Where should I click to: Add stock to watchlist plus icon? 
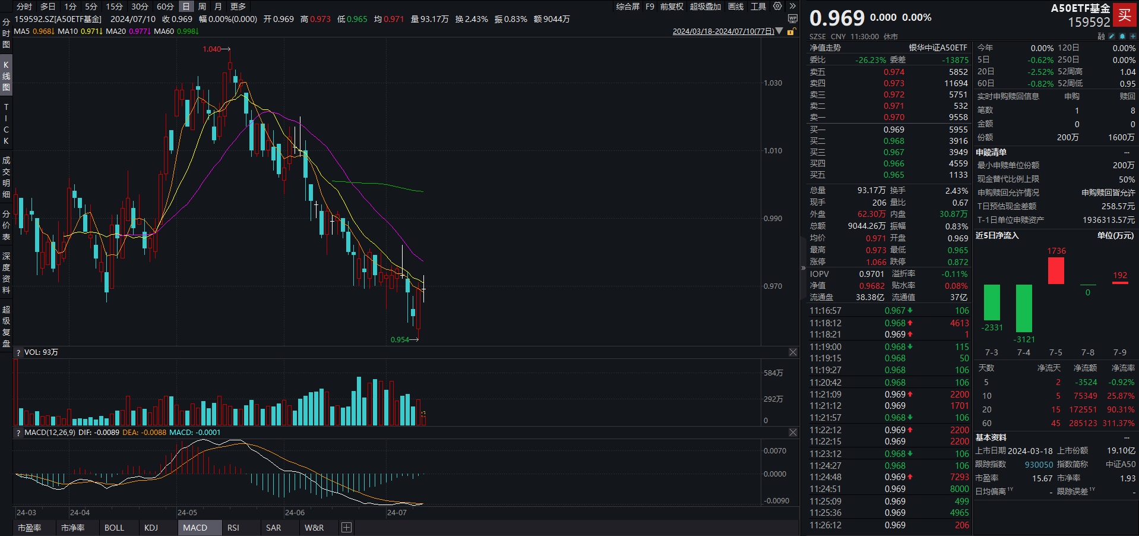1132,36
